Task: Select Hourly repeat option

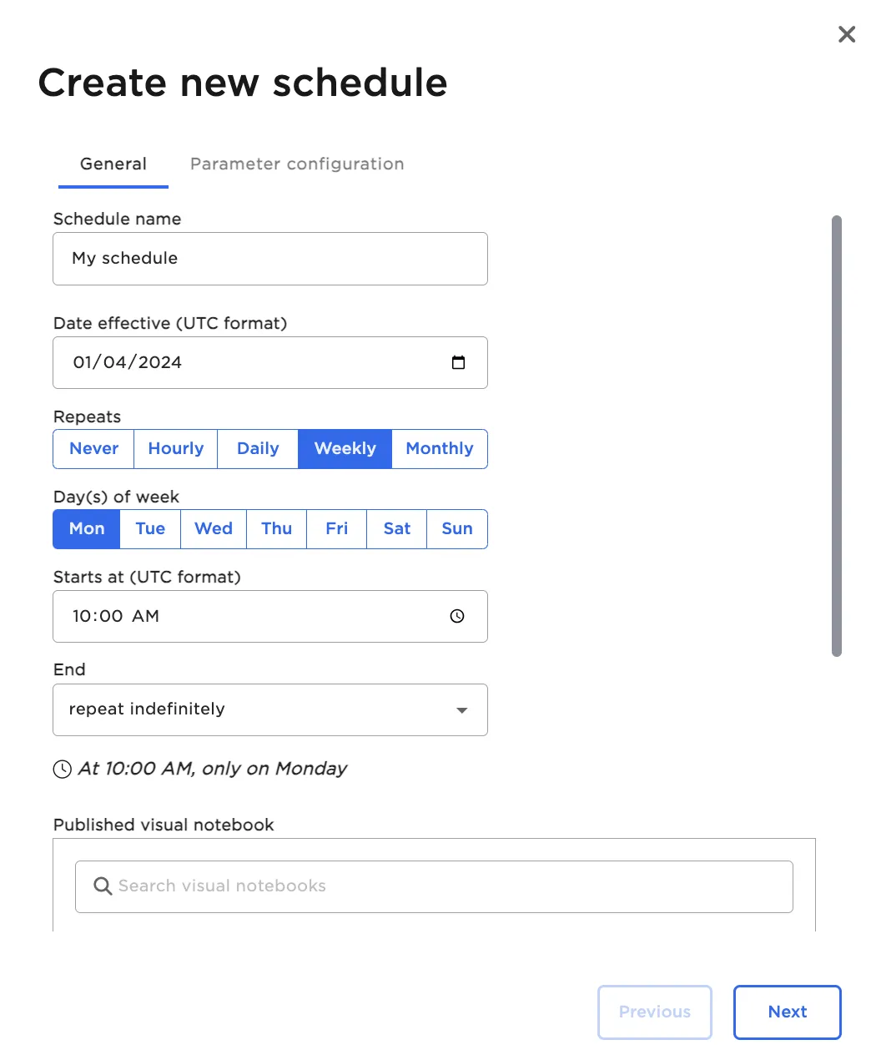Action: click(x=175, y=449)
